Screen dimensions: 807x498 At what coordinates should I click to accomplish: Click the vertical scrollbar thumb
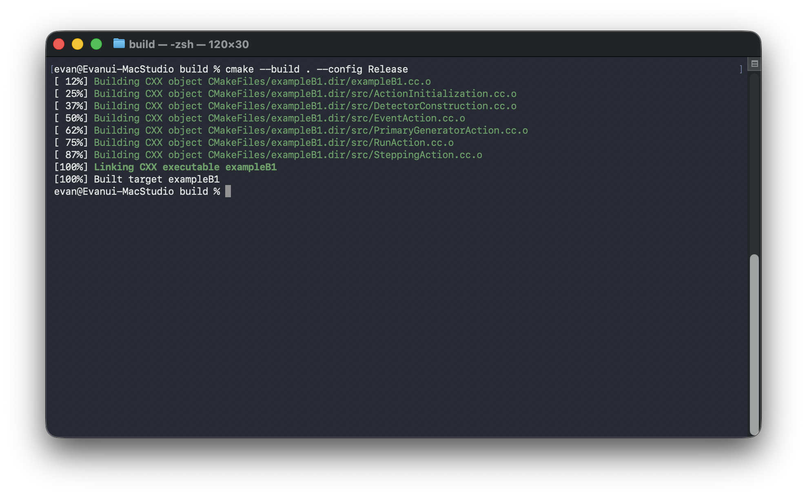coord(754,344)
